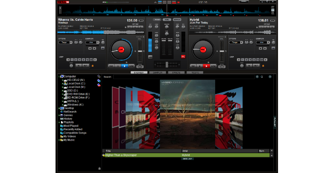
Task: Switch to the Sampler tab
Action: [x=157, y=73]
